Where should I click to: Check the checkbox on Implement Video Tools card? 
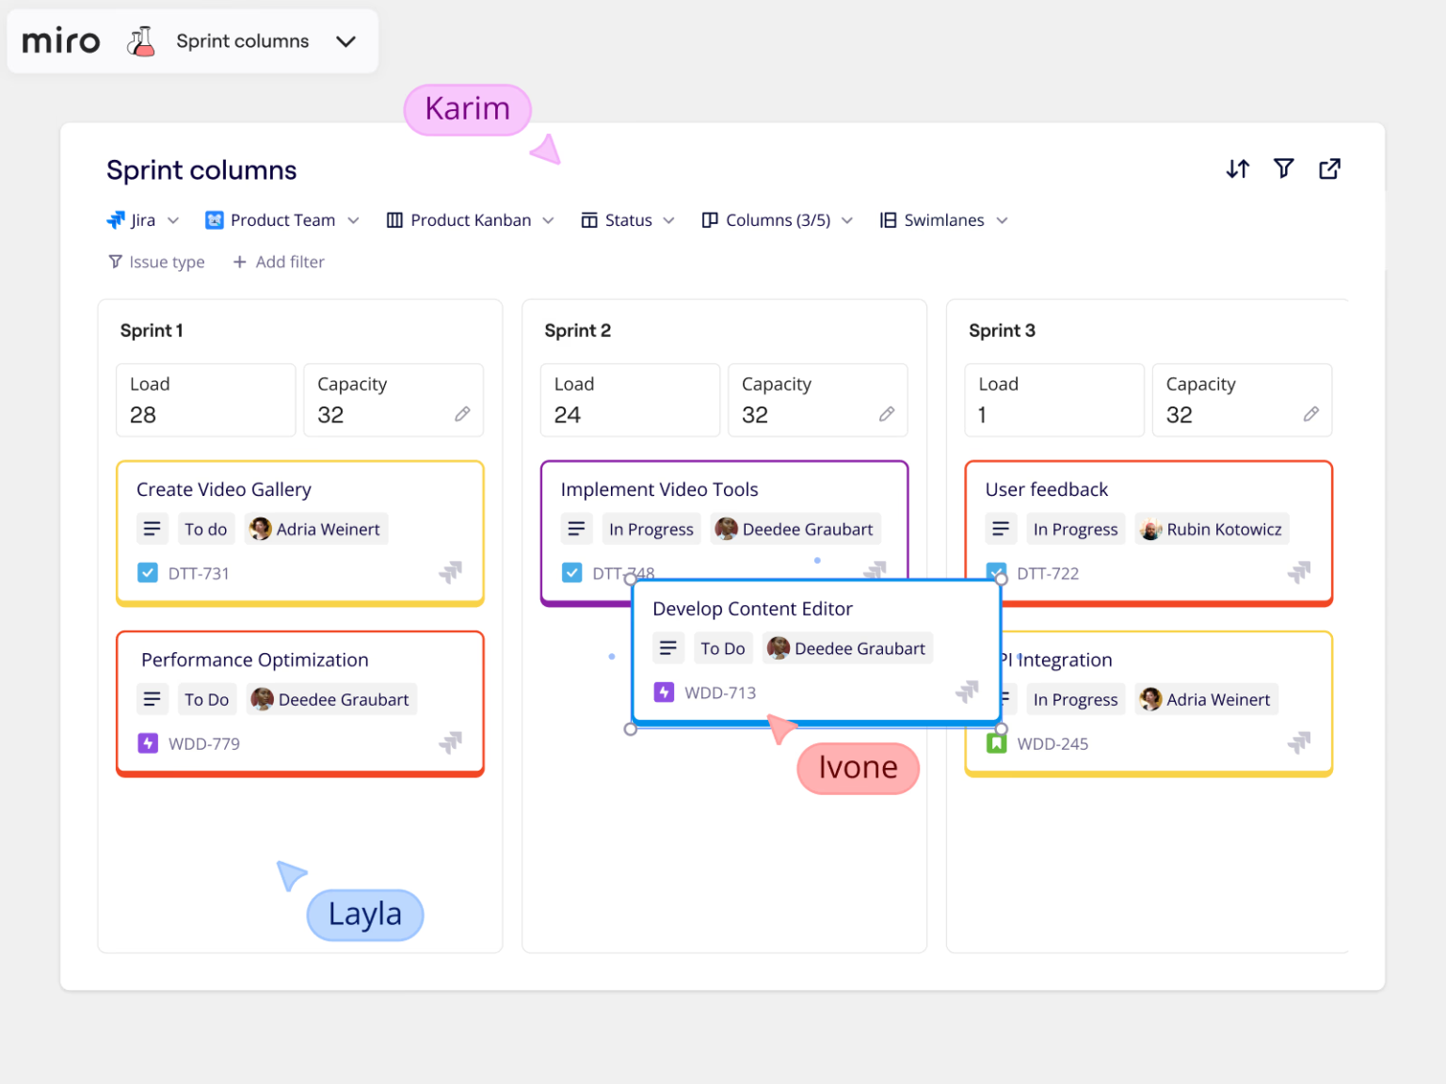572,572
